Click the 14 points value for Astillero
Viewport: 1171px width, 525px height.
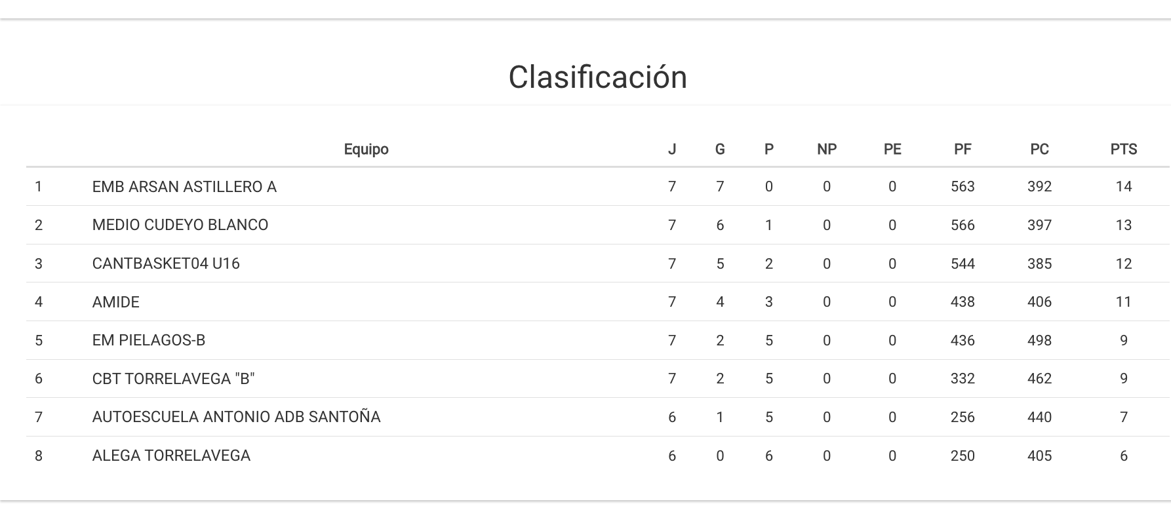click(x=1123, y=187)
